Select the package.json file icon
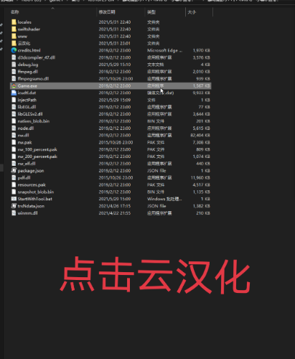 14,171
